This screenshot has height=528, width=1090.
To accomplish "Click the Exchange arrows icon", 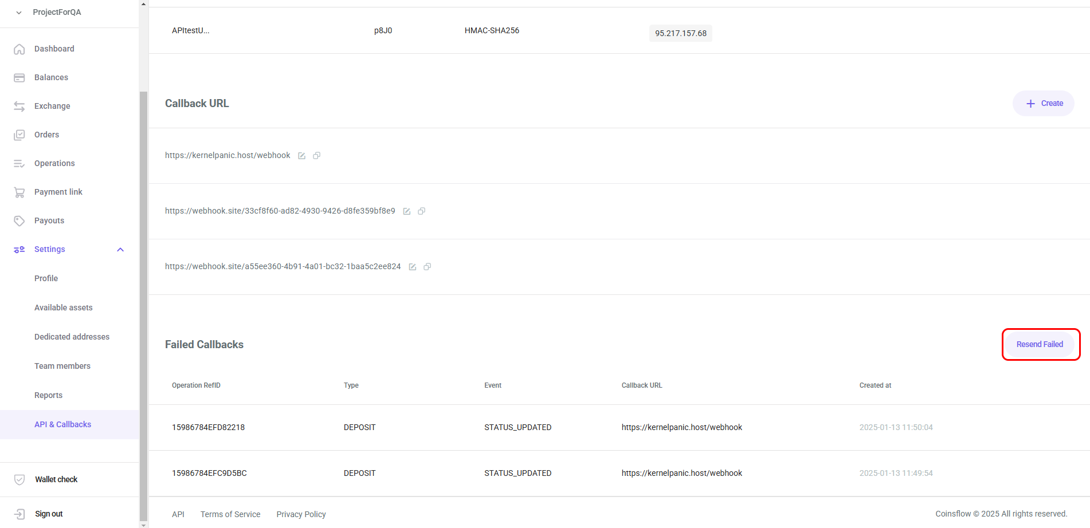I will [19, 106].
